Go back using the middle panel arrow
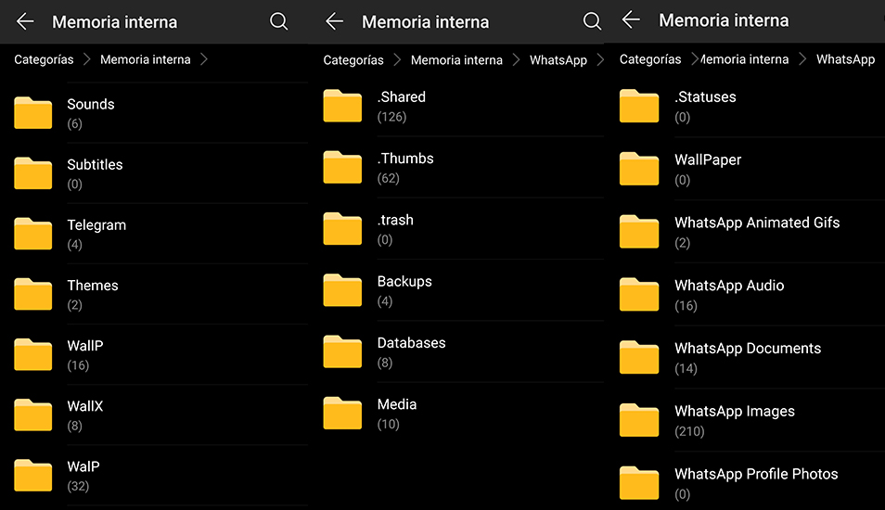 pos(335,22)
